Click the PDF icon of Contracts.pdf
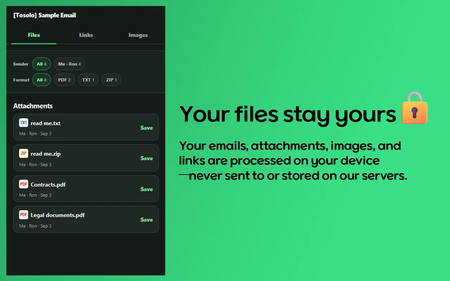Viewport: 450px width, 281px height. pos(24,184)
